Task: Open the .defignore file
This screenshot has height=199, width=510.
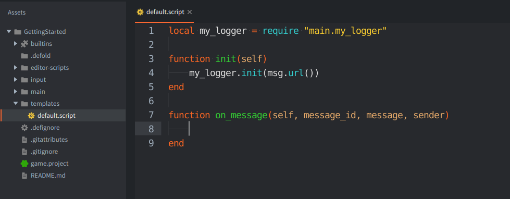Action: pos(45,128)
